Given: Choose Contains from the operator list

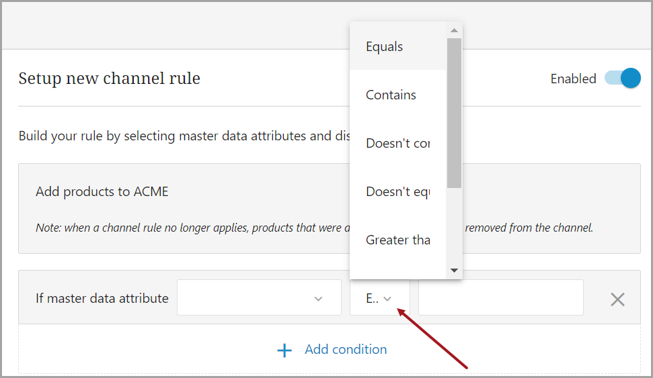Looking at the screenshot, I should 391,95.
